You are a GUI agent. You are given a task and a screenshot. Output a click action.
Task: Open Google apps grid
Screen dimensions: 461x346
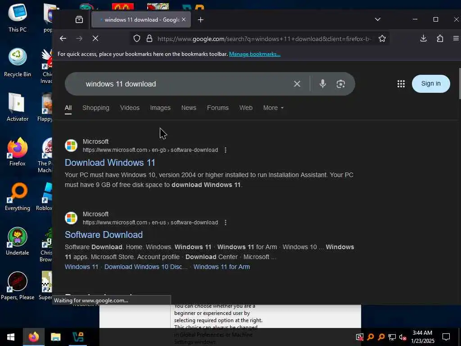(x=401, y=84)
